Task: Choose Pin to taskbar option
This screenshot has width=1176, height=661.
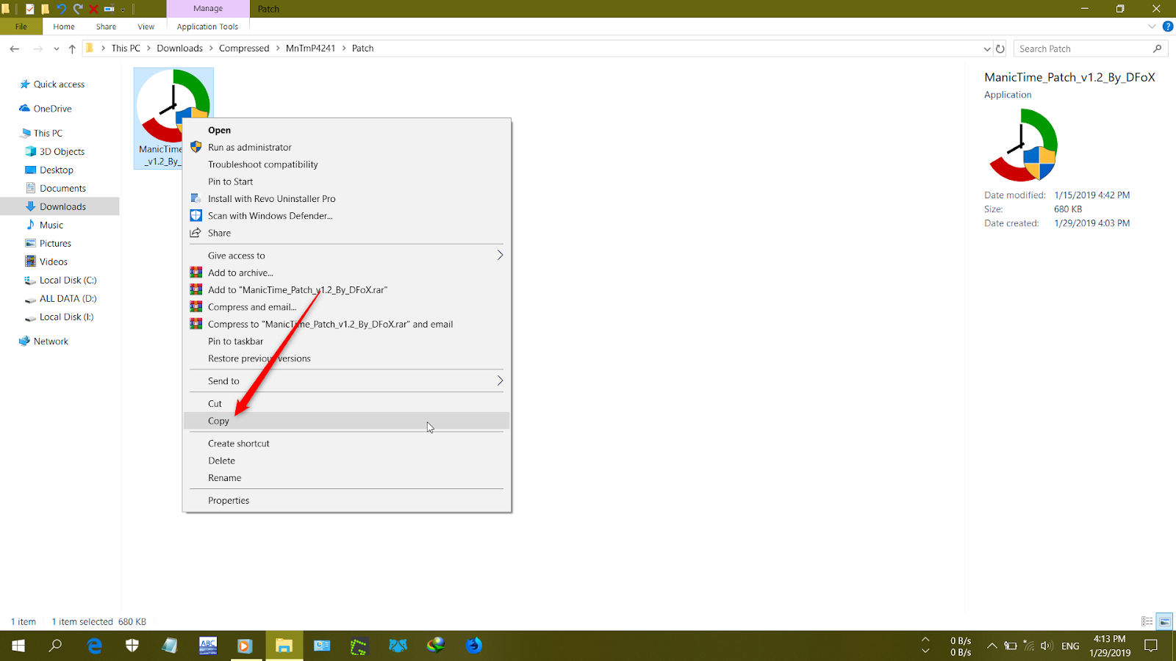Action: [x=346, y=342]
